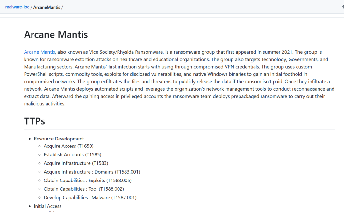This screenshot has height=212, width=344.
Task: Click Acquire Infrastructure : Domains (T1583.001) entry
Action: click(92, 172)
